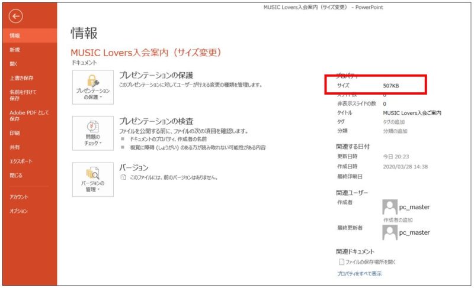Image resolution: width=474 pixels, height=288 pixels.
Task: Click タグの追加 field to add tag
Action: click(393, 122)
